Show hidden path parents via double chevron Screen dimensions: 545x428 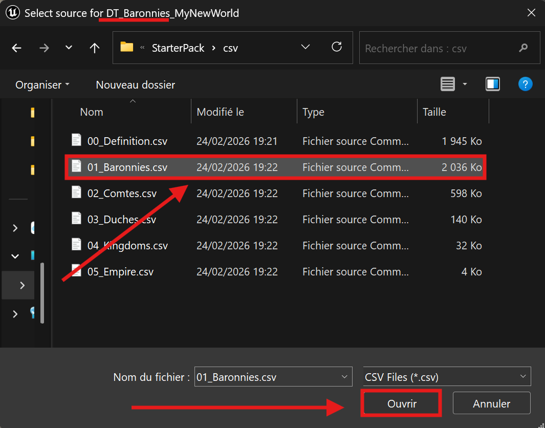coord(142,48)
